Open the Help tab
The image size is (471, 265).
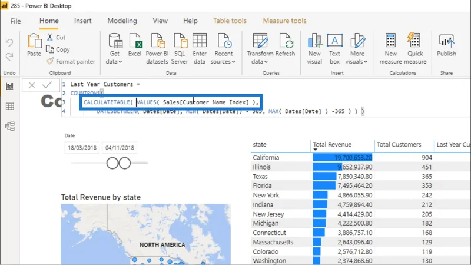point(190,21)
